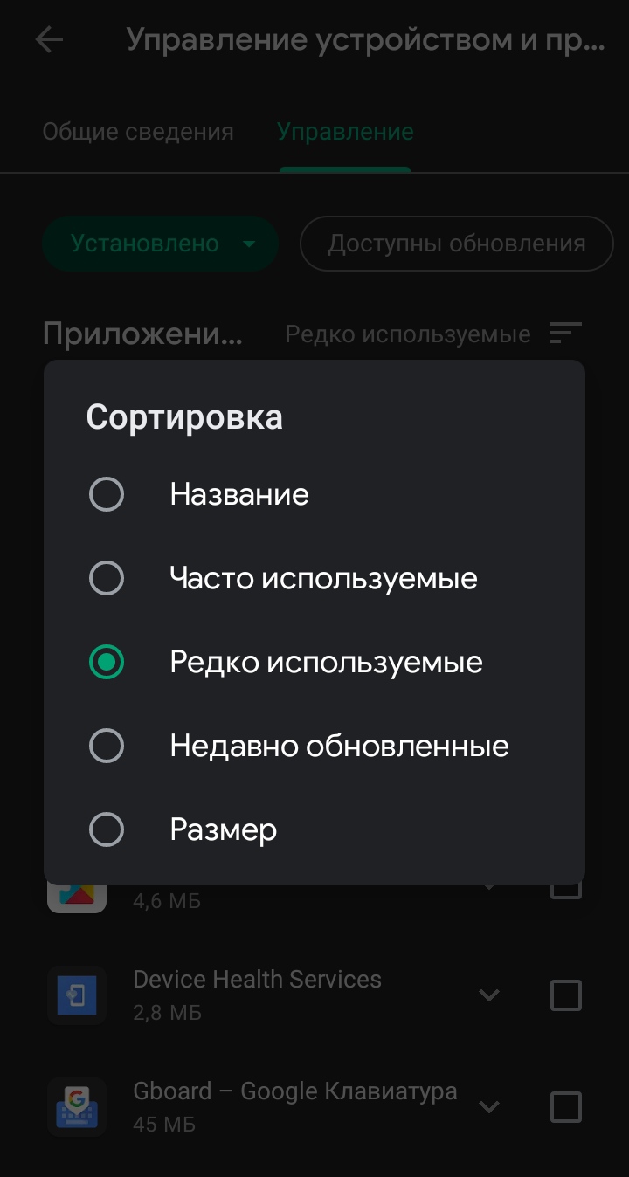This screenshot has height=1177, width=629.
Task: Tap the Gboard app icon
Action: [x=77, y=1106]
